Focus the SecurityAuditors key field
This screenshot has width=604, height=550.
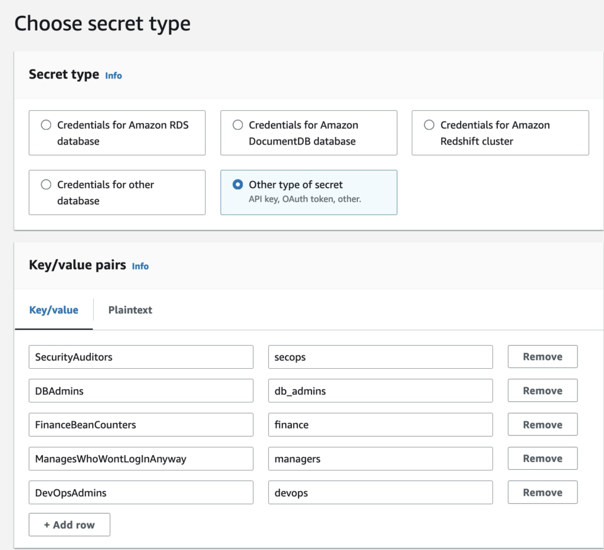click(x=140, y=357)
